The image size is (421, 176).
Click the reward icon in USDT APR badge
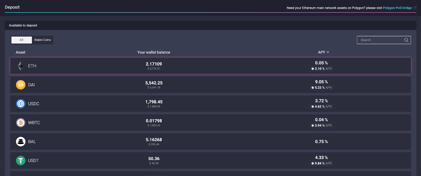tap(313, 163)
